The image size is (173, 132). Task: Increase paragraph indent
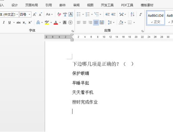(113, 14)
